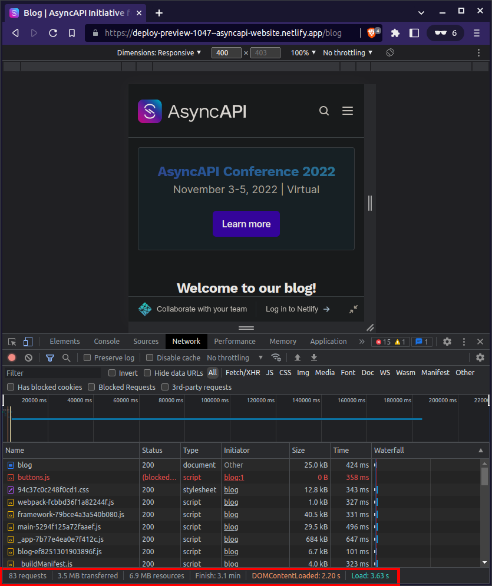Open the extensions puzzle icon
492x586 pixels.
395,33
